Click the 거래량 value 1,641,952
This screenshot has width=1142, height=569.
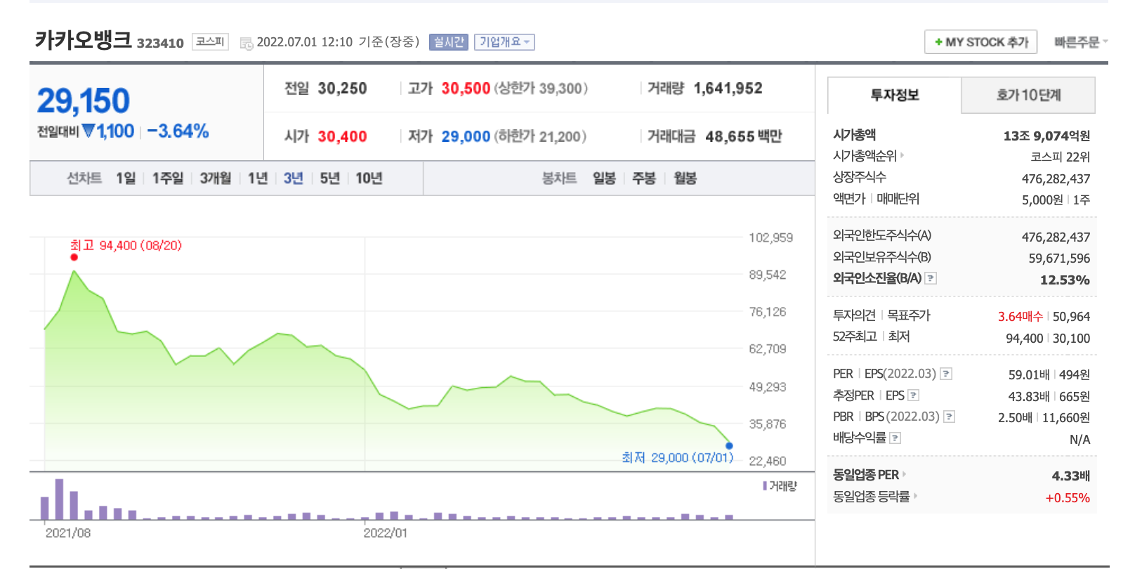click(728, 89)
